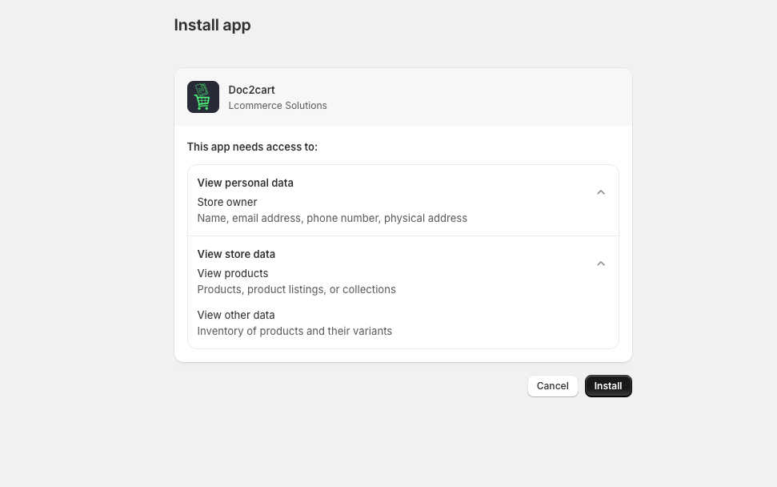Click the This app needs access to label

(x=252, y=147)
